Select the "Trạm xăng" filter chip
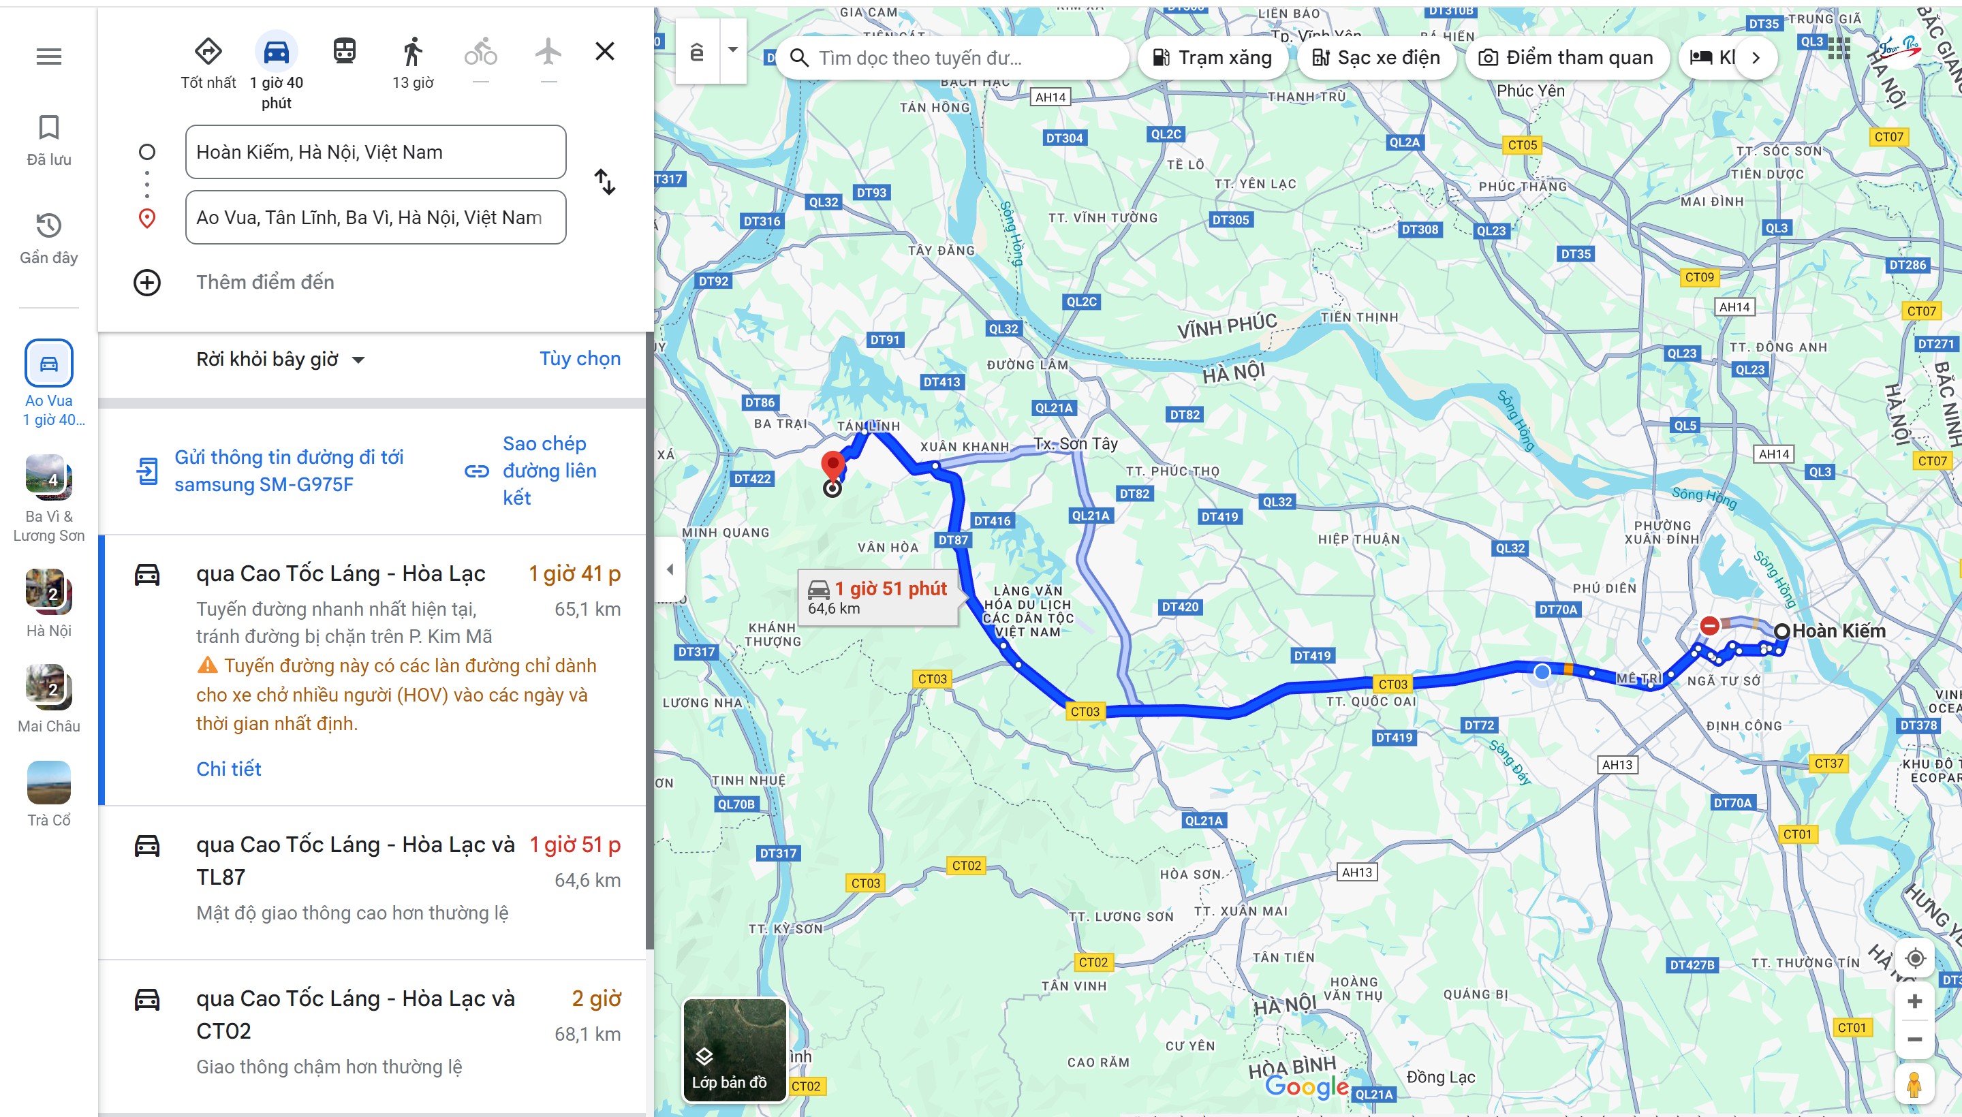 [x=1213, y=57]
